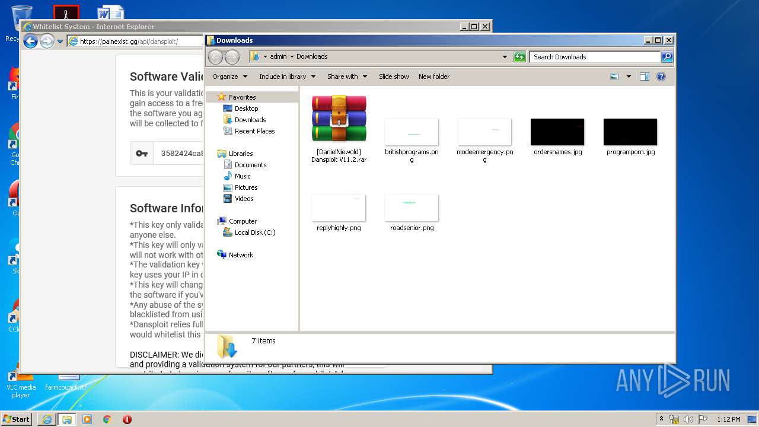
Task: Open the Videos library
Action: 244,199
